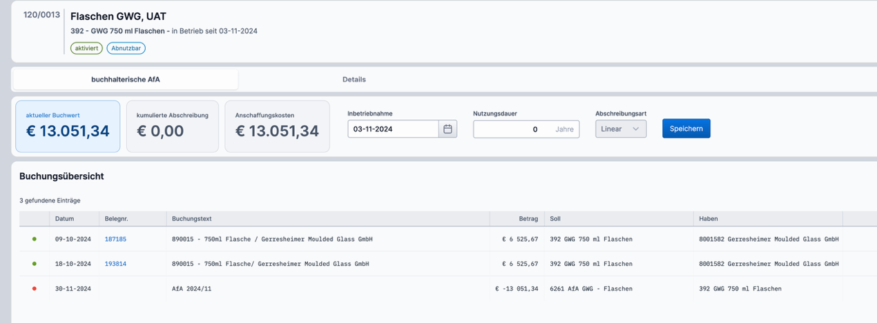Click the aktivierte status badge
Image resolution: width=877 pixels, height=323 pixels.
coord(86,48)
